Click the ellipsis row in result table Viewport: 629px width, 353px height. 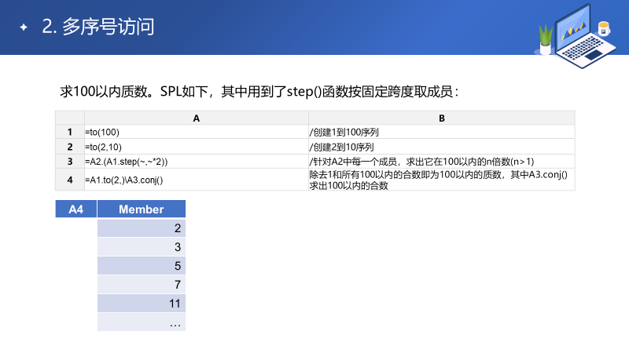tap(142, 322)
